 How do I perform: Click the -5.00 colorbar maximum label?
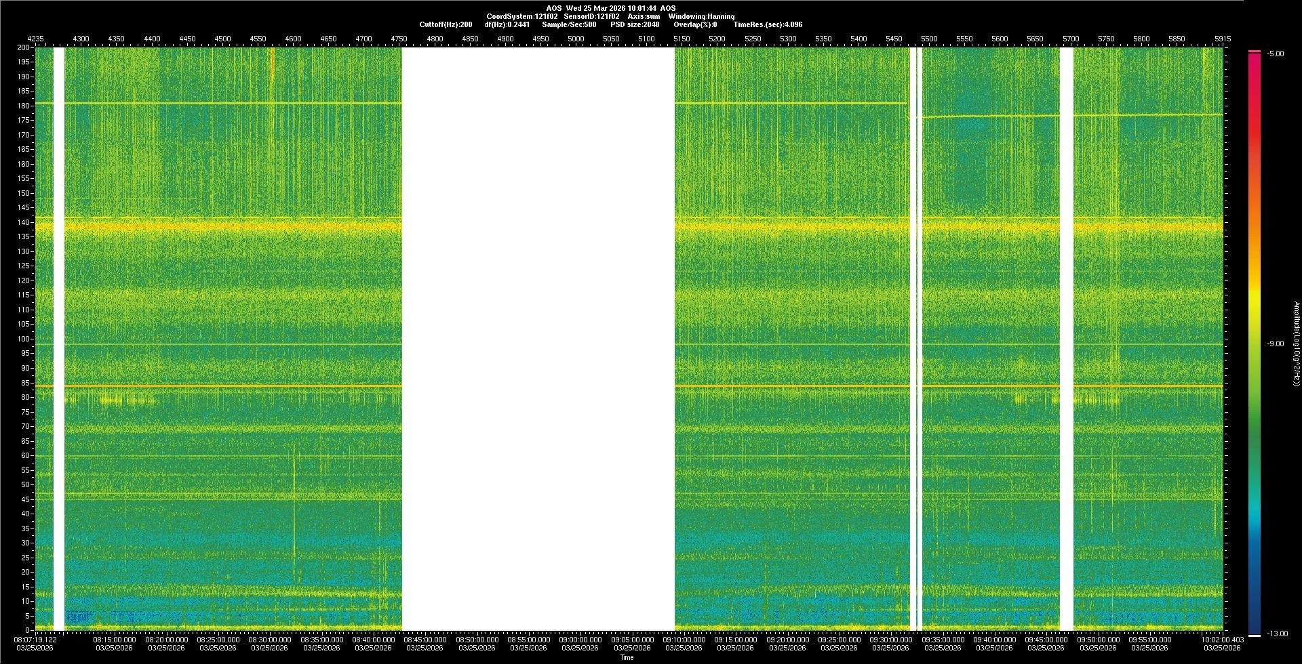pyautogui.click(x=1276, y=54)
